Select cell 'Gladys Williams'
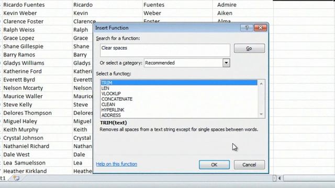335x188 pixels. click(37, 63)
